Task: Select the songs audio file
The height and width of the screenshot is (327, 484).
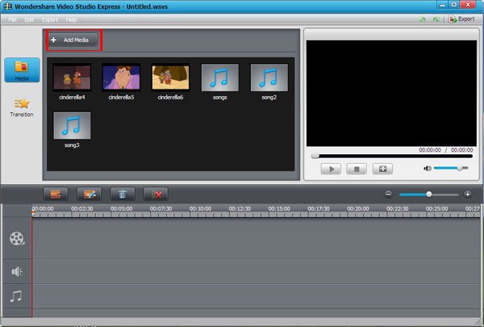Action: coord(219,78)
